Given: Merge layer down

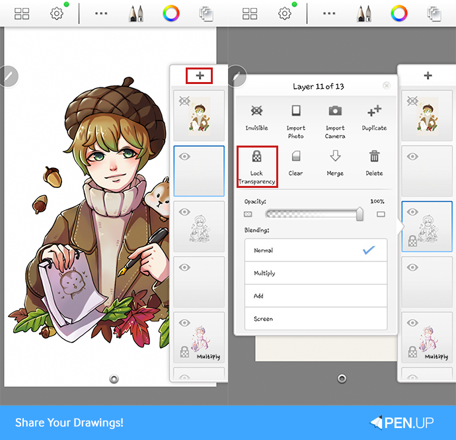Looking at the screenshot, I should point(335,163).
